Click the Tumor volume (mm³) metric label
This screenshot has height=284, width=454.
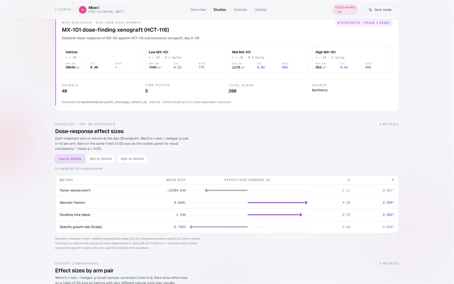click(x=75, y=190)
